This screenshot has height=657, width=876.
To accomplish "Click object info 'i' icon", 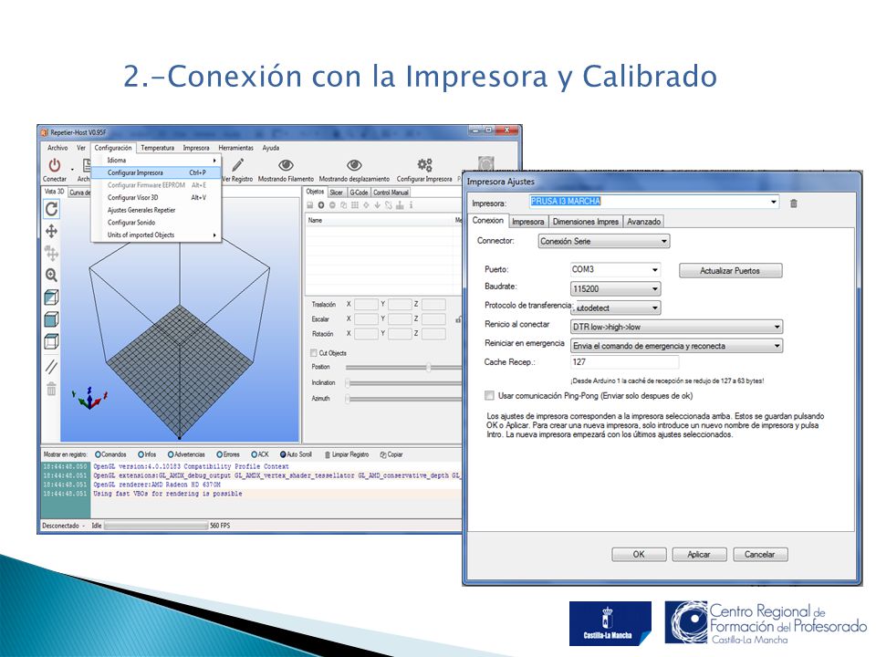I will point(411,205).
